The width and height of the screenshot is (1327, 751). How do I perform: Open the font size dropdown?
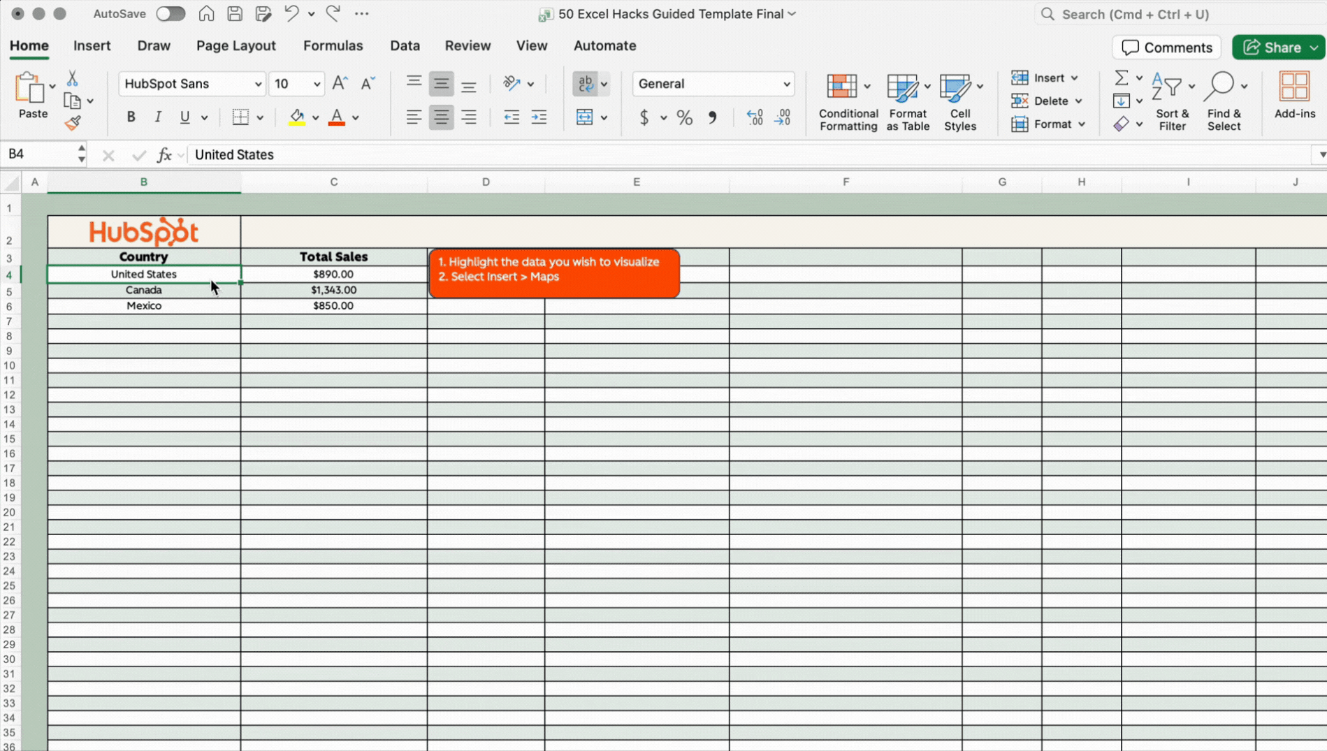(x=317, y=85)
